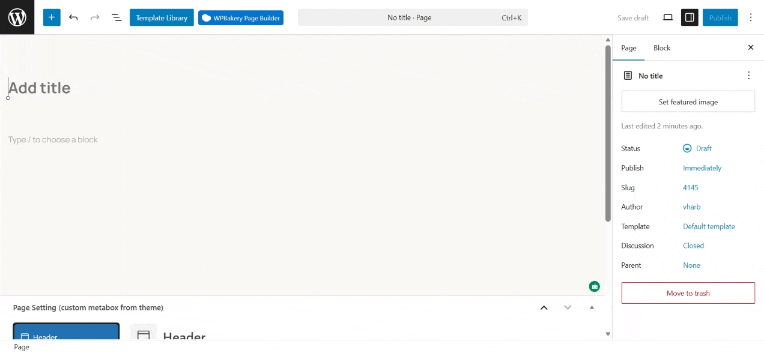The image size is (764, 353).
Task: Open the Document Overview list icon
Action: (116, 17)
